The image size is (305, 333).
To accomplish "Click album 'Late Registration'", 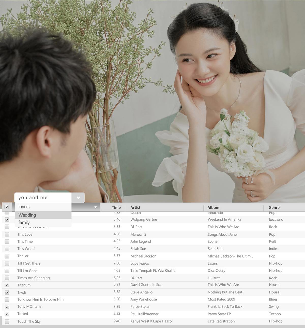I will 221,321.
